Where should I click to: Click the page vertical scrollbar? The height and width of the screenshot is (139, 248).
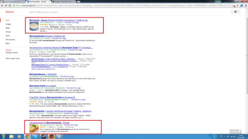247,71
